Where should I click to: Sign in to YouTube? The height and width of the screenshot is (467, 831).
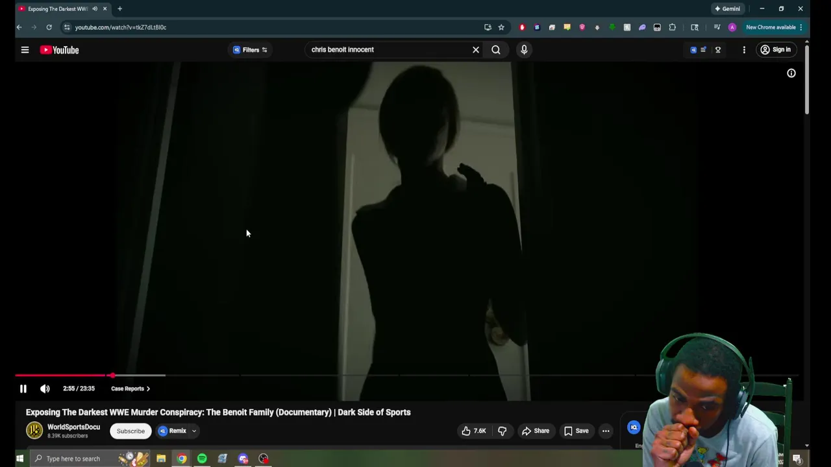775,50
